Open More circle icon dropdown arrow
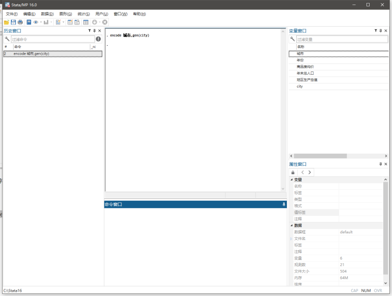 100,22
